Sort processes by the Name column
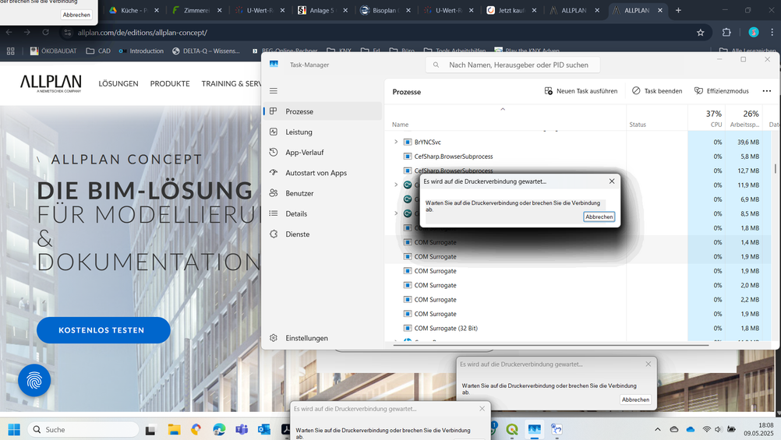Viewport: 781px width, 440px height. pos(400,125)
